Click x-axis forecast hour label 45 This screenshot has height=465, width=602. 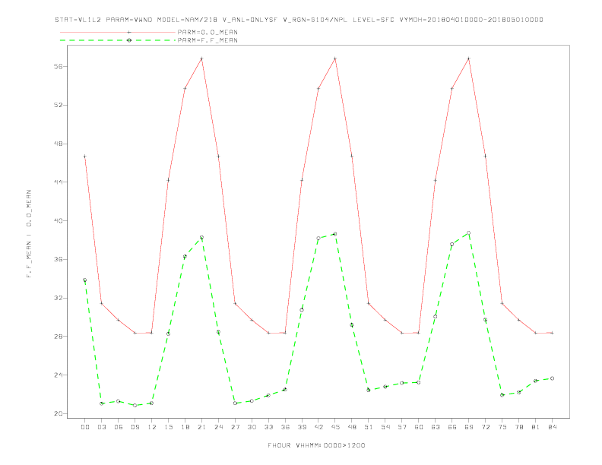(x=335, y=427)
